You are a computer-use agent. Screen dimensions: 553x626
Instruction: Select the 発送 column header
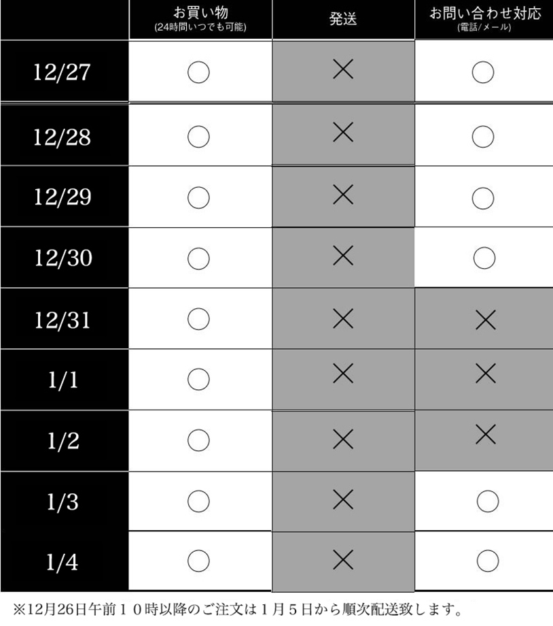(343, 19)
